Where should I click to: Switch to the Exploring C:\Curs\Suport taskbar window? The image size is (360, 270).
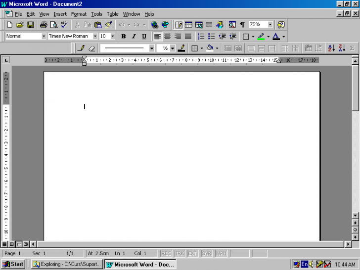pos(67,264)
